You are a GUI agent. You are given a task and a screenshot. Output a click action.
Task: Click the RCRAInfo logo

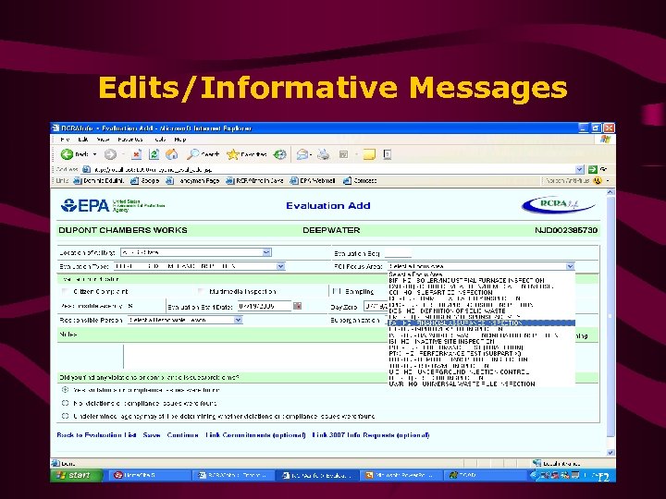point(558,204)
